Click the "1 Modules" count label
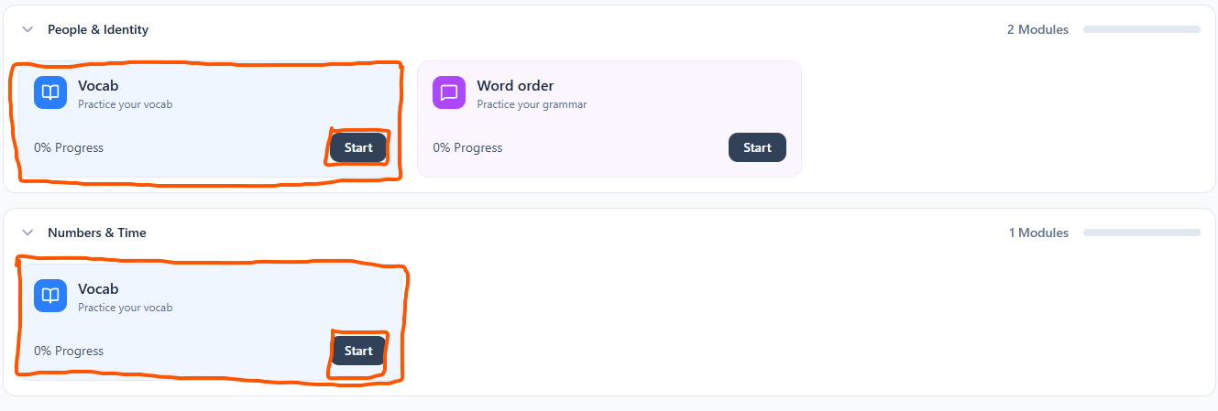Screen dimensions: 1218x411 pyautogui.click(x=1038, y=233)
